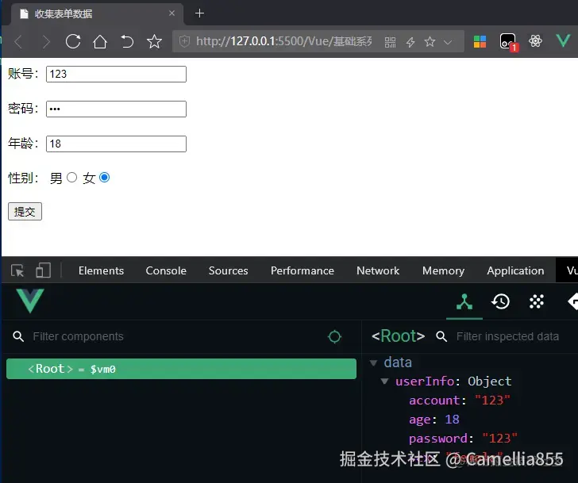Switch to the Sources tab

(x=228, y=270)
